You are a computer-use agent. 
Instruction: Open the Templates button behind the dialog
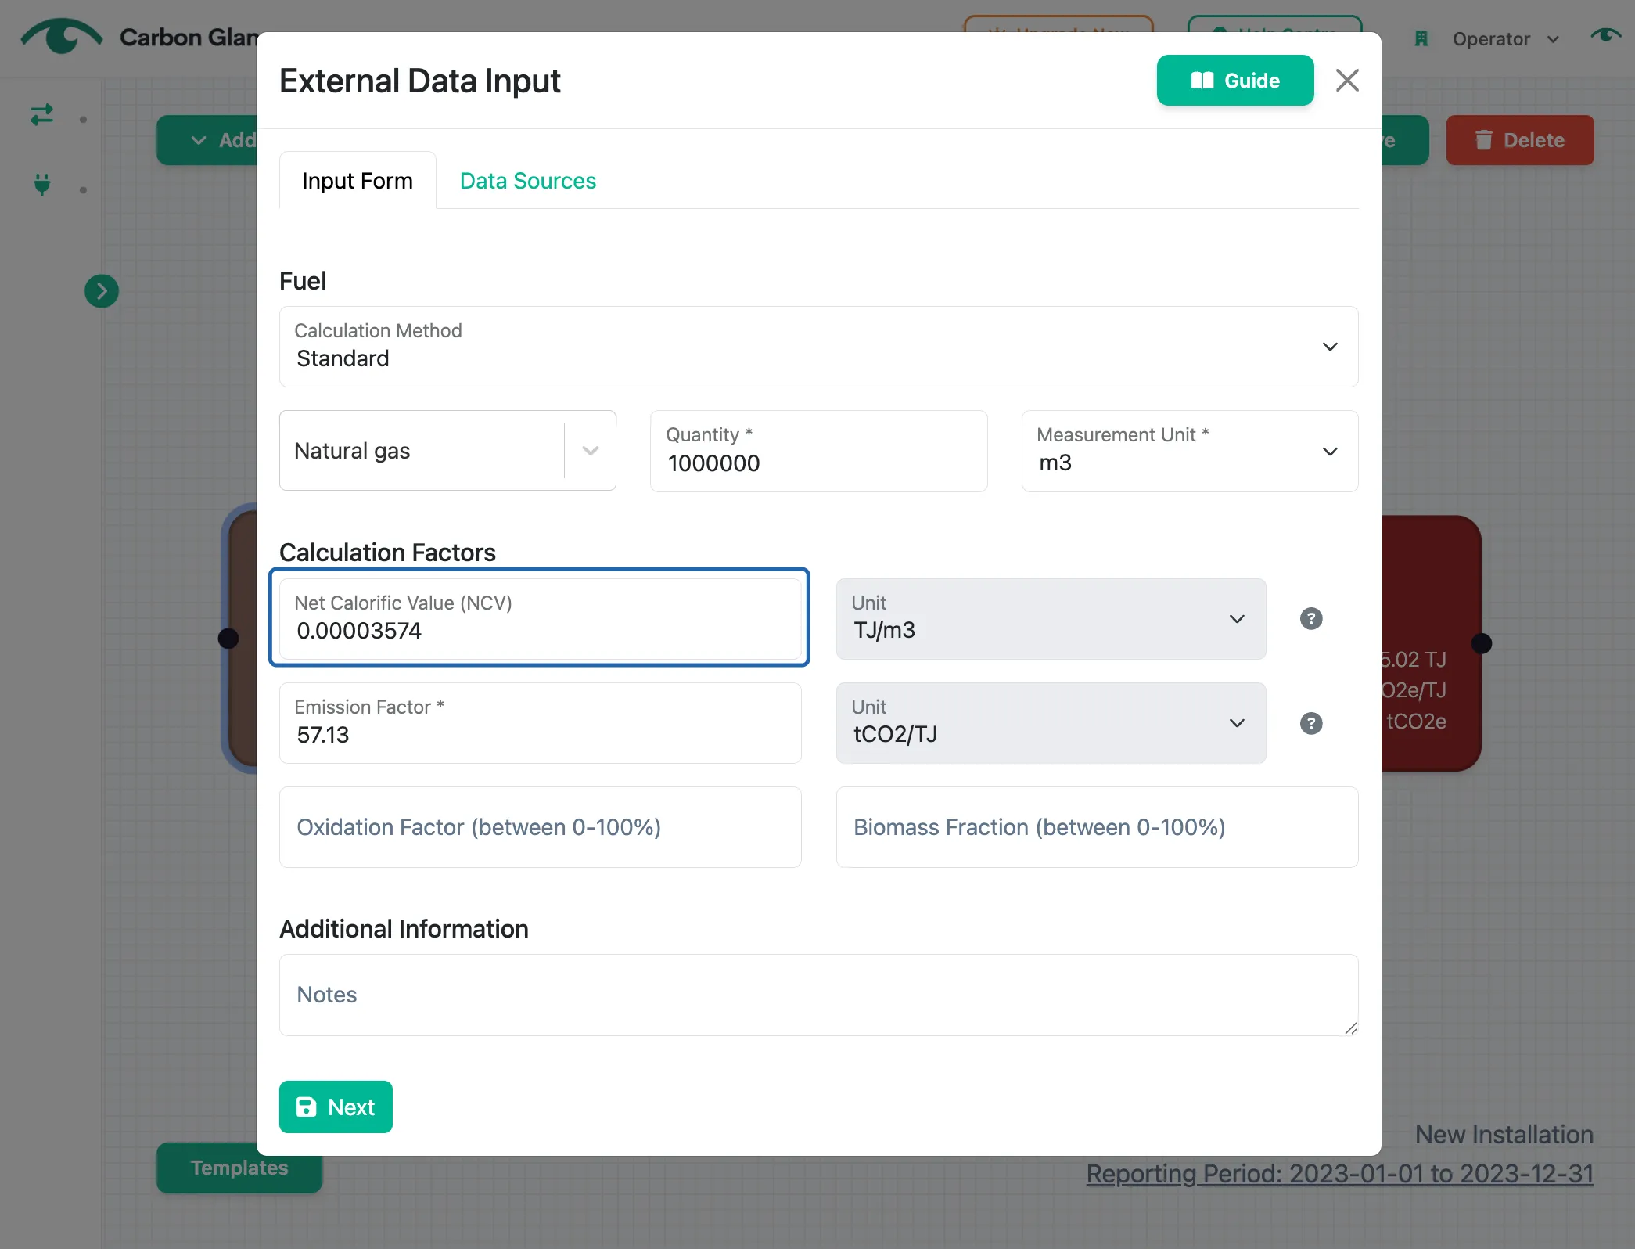tap(239, 1168)
